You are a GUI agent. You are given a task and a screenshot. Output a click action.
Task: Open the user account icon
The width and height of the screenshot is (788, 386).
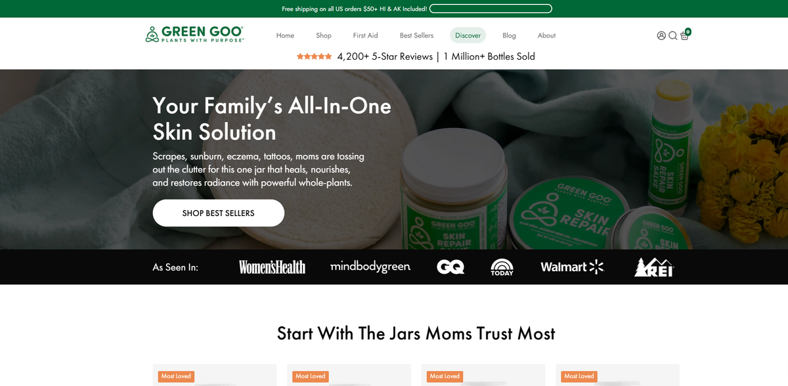point(661,35)
